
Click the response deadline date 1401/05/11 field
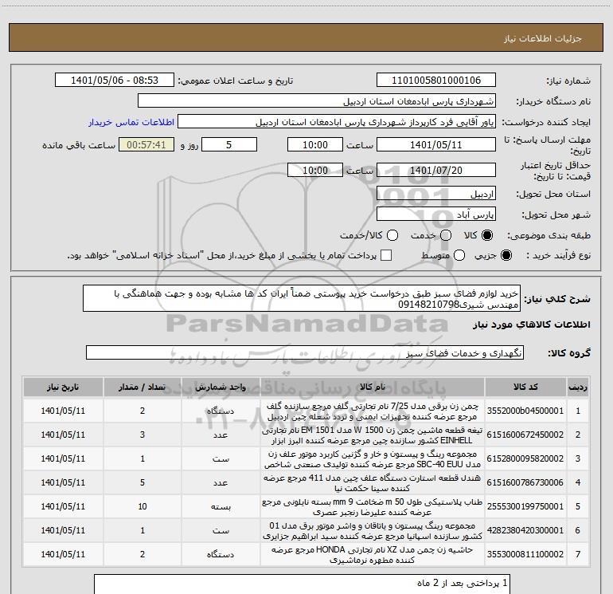click(x=436, y=145)
